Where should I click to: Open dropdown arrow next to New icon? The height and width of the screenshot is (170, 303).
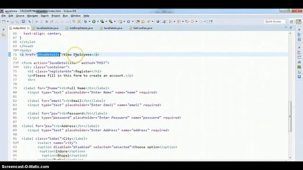pos(8,22)
